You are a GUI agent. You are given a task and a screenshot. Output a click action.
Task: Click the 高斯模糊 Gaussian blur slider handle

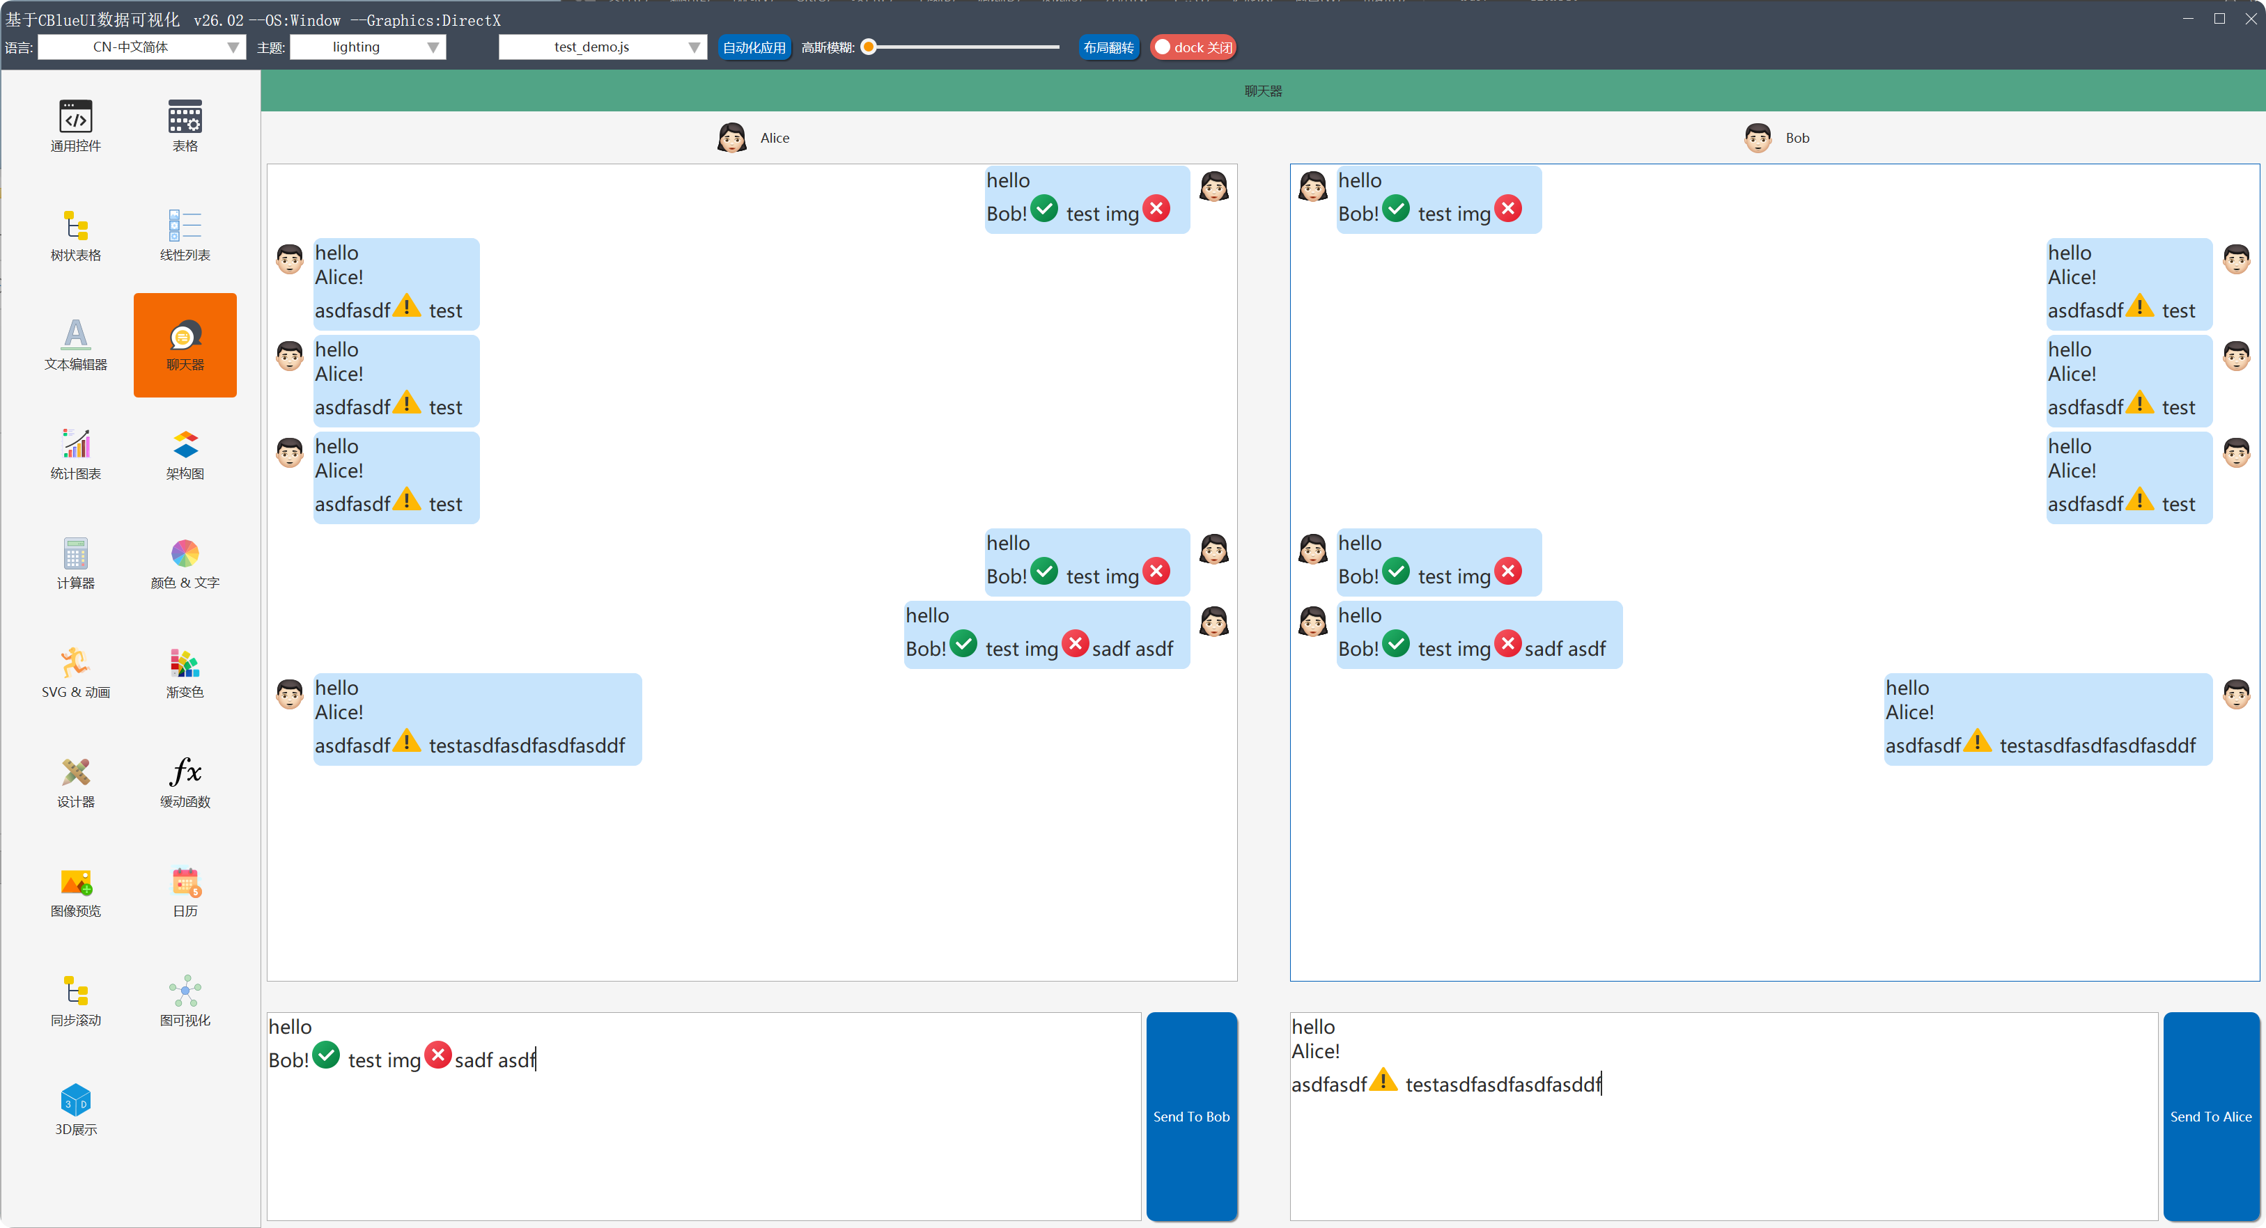(869, 47)
